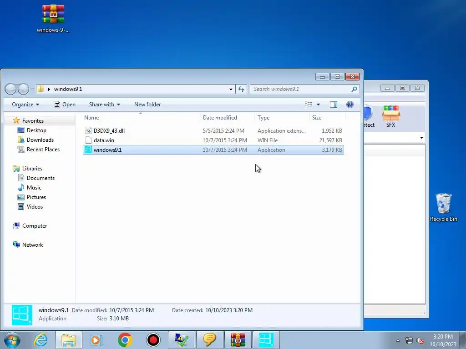Open the windows-9 archive on desktop
The height and width of the screenshot is (349, 466).
tap(53, 19)
